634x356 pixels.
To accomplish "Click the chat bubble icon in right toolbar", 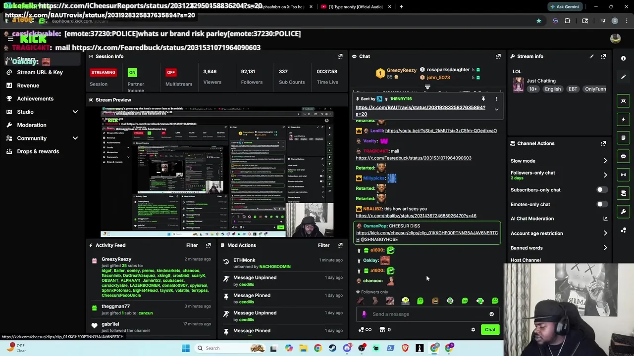I will tap(623, 156).
